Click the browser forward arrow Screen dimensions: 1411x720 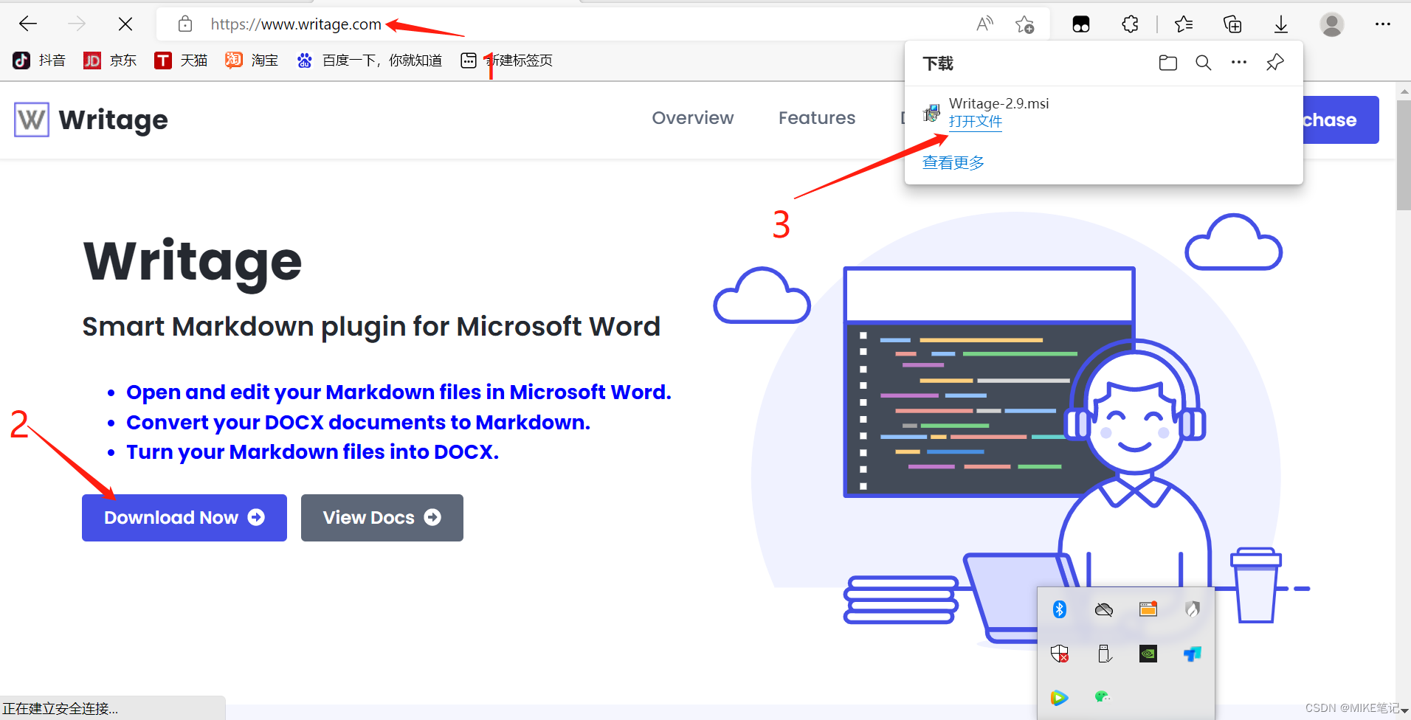(77, 24)
